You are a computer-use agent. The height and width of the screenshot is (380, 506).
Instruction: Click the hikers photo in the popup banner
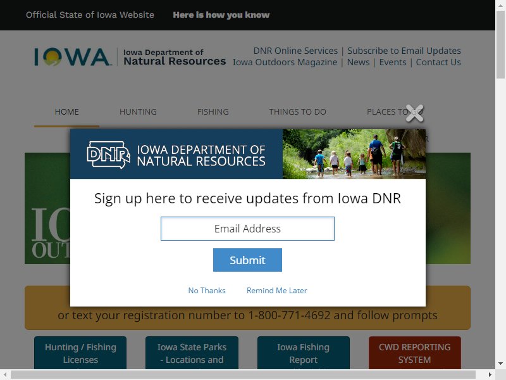click(x=354, y=154)
